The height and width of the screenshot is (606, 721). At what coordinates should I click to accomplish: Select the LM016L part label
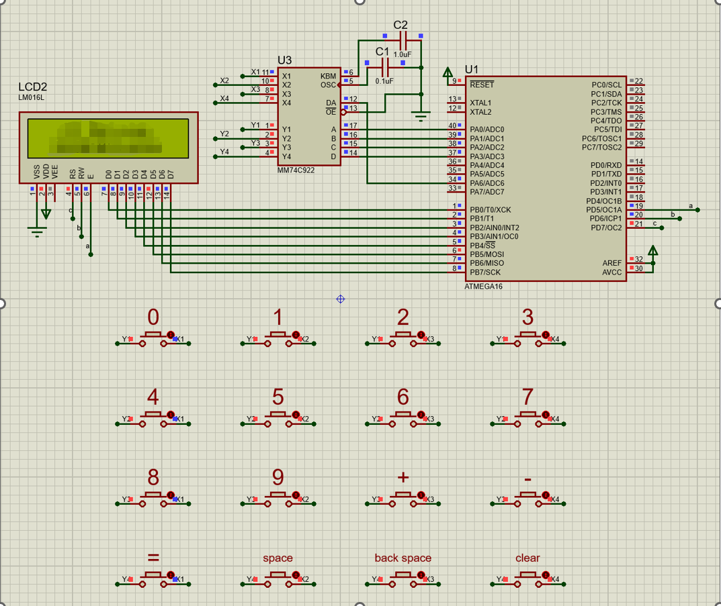click(32, 97)
